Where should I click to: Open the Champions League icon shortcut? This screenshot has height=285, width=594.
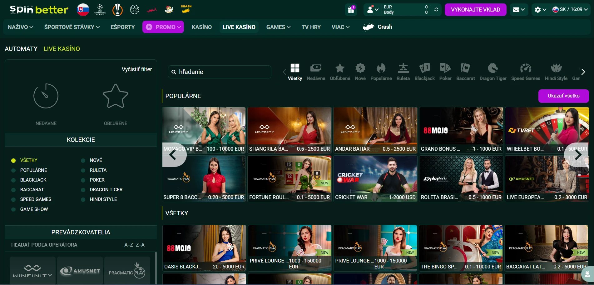pyautogui.click(x=100, y=10)
